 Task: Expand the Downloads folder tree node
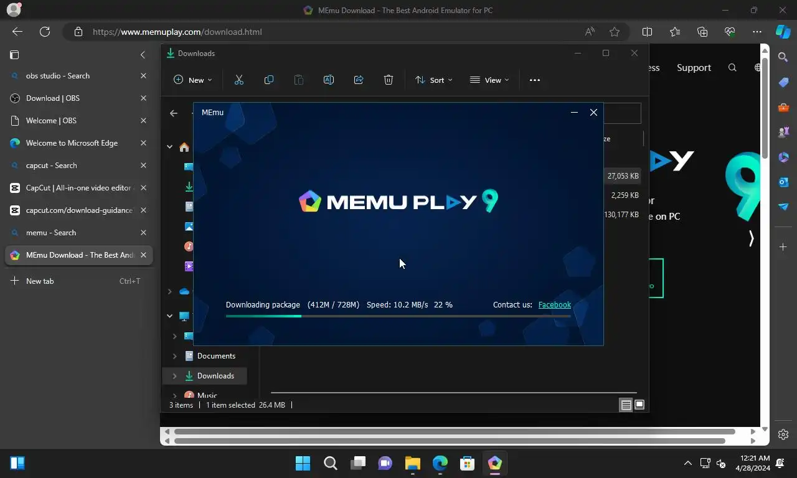coord(174,376)
